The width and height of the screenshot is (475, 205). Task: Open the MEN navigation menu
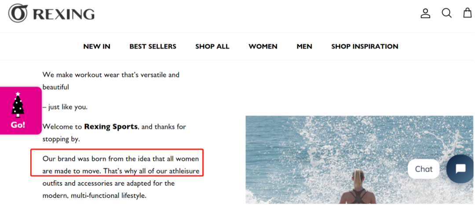[x=304, y=47]
